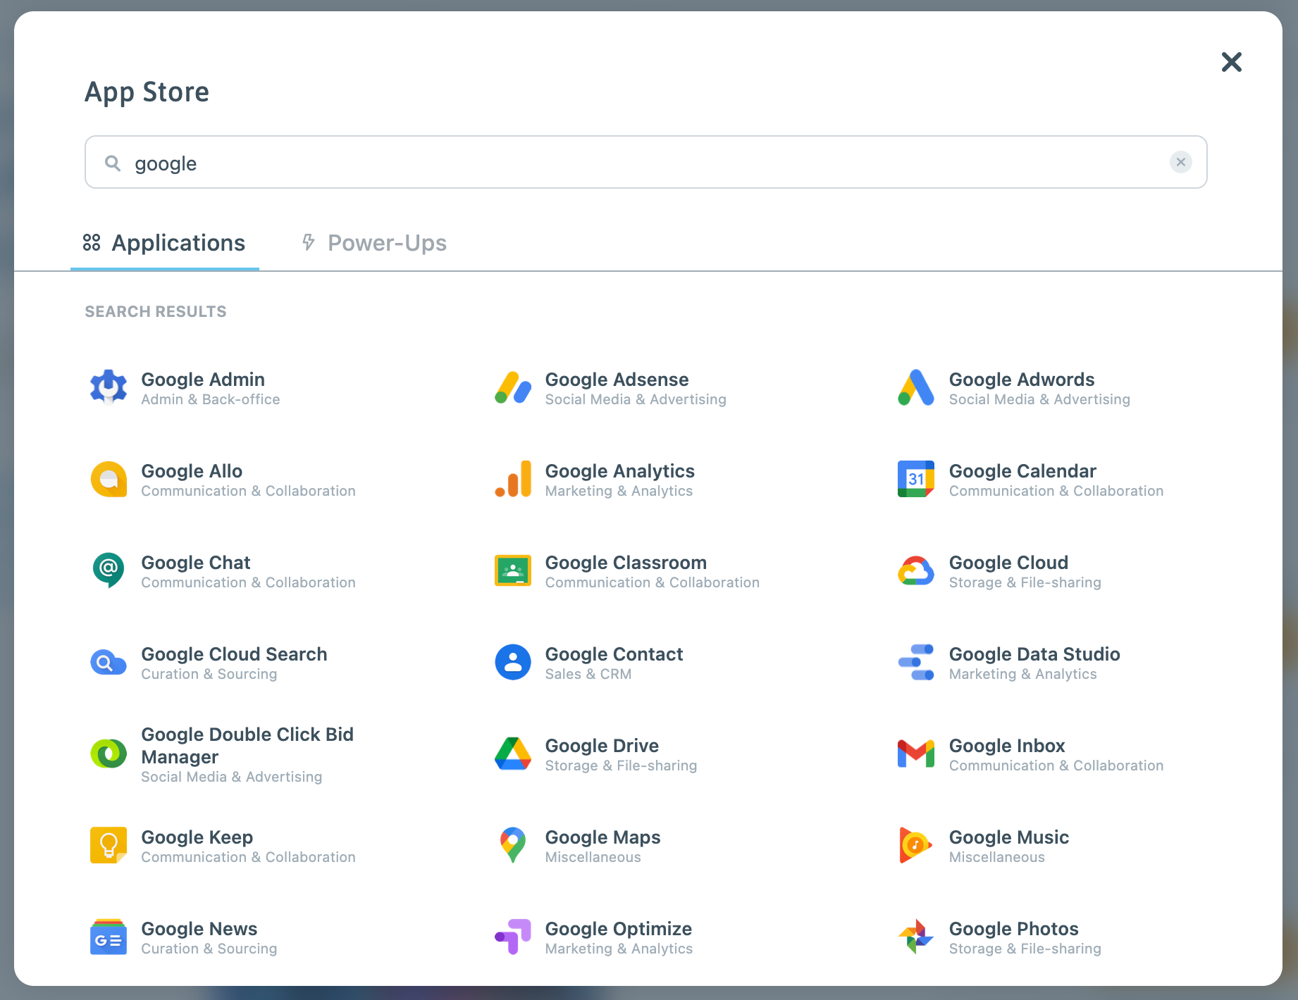Image resolution: width=1298 pixels, height=1000 pixels.
Task: Click the Google Contact title
Action: coord(614,654)
